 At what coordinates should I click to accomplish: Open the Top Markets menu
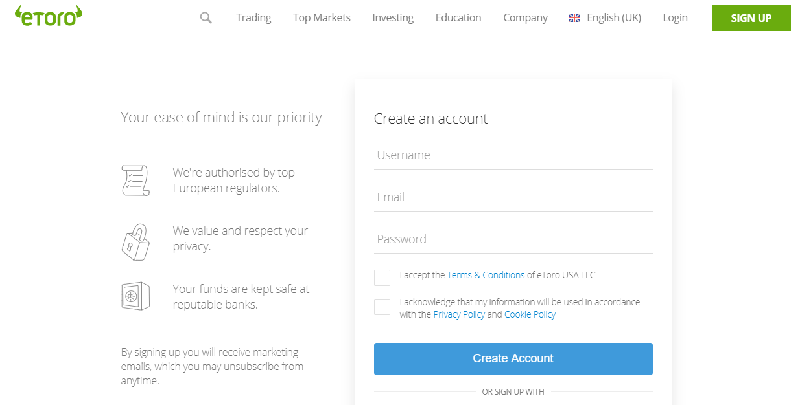point(322,17)
